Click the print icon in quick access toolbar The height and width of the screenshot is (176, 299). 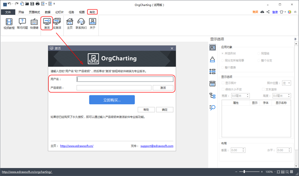tap(38, 3)
